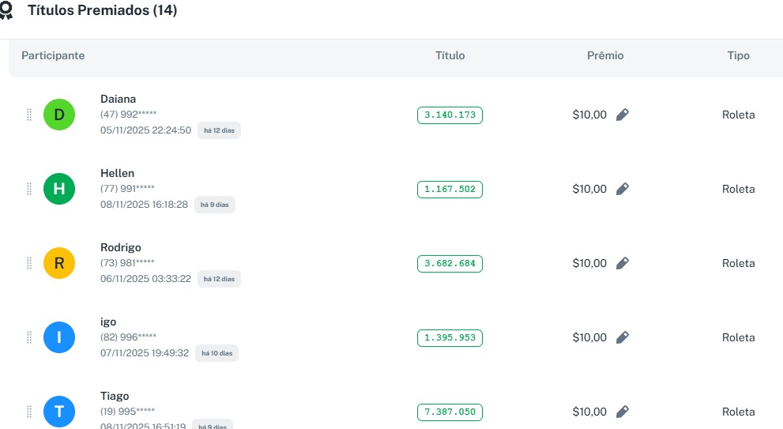The width and height of the screenshot is (783, 429).
Task: Click Tiago's blue T avatar
Action: (59, 412)
